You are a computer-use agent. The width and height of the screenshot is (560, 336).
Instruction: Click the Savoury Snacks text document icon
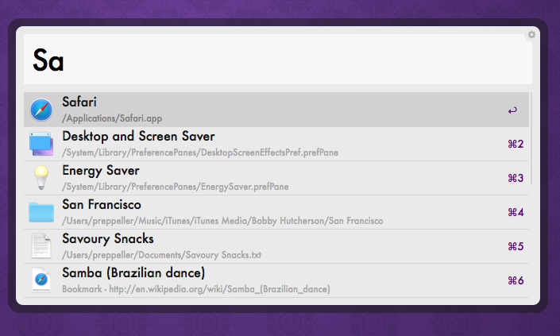coord(41,246)
